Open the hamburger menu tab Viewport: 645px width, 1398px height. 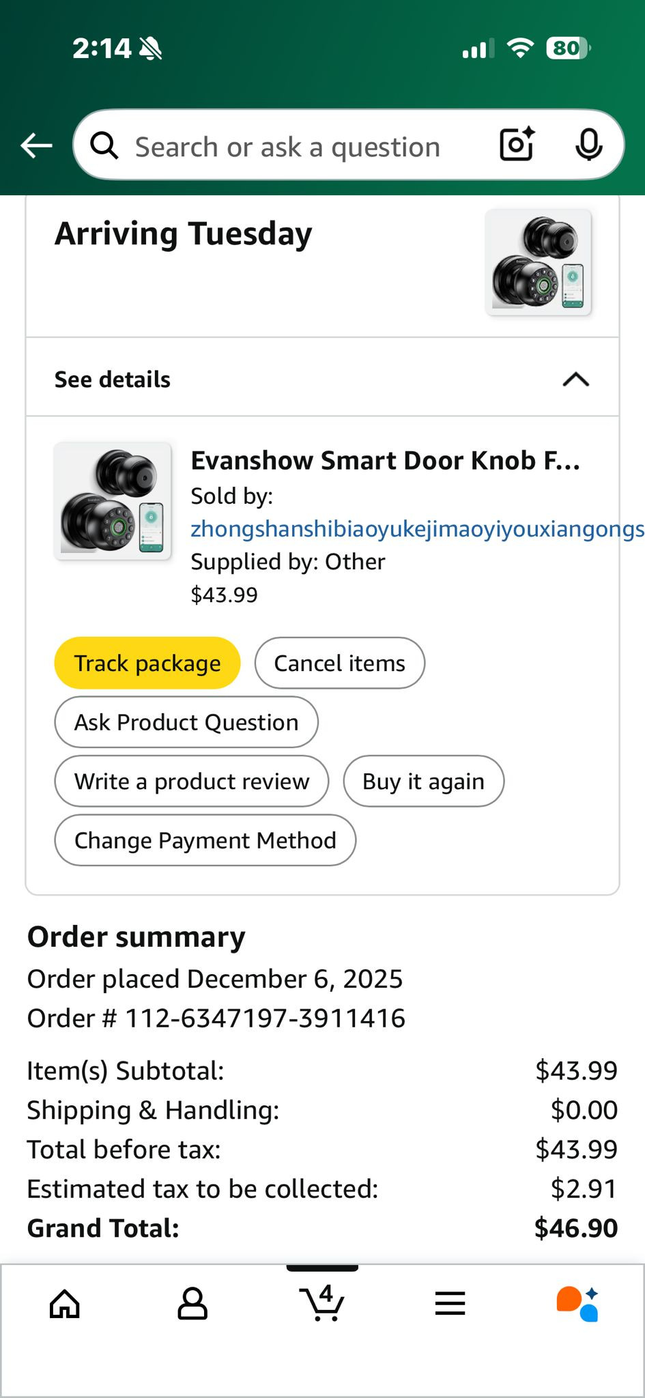pyautogui.click(x=450, y=1304)
